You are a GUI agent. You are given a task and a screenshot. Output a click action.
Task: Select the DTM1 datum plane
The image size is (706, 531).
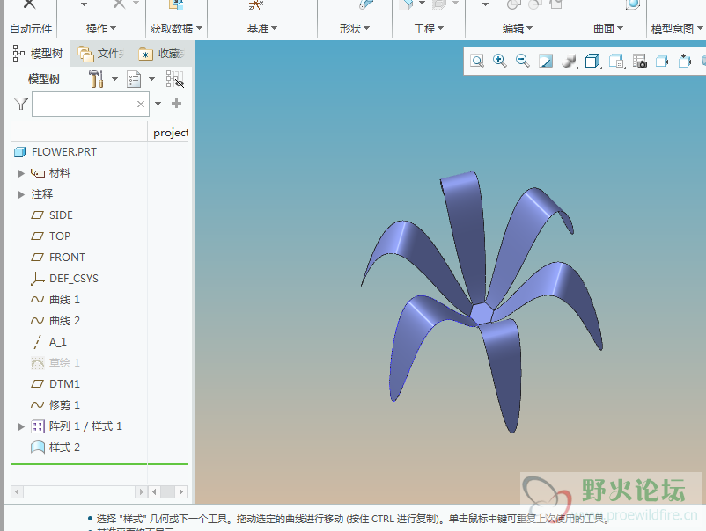point(64,384)
